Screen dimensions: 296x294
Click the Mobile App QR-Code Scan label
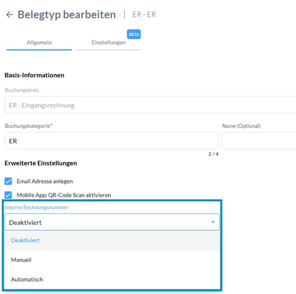[64, 195]
